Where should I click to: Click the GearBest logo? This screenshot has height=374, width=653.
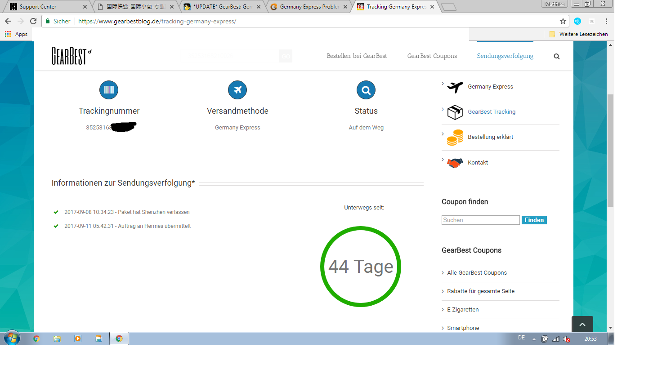(x=72, y=56)
